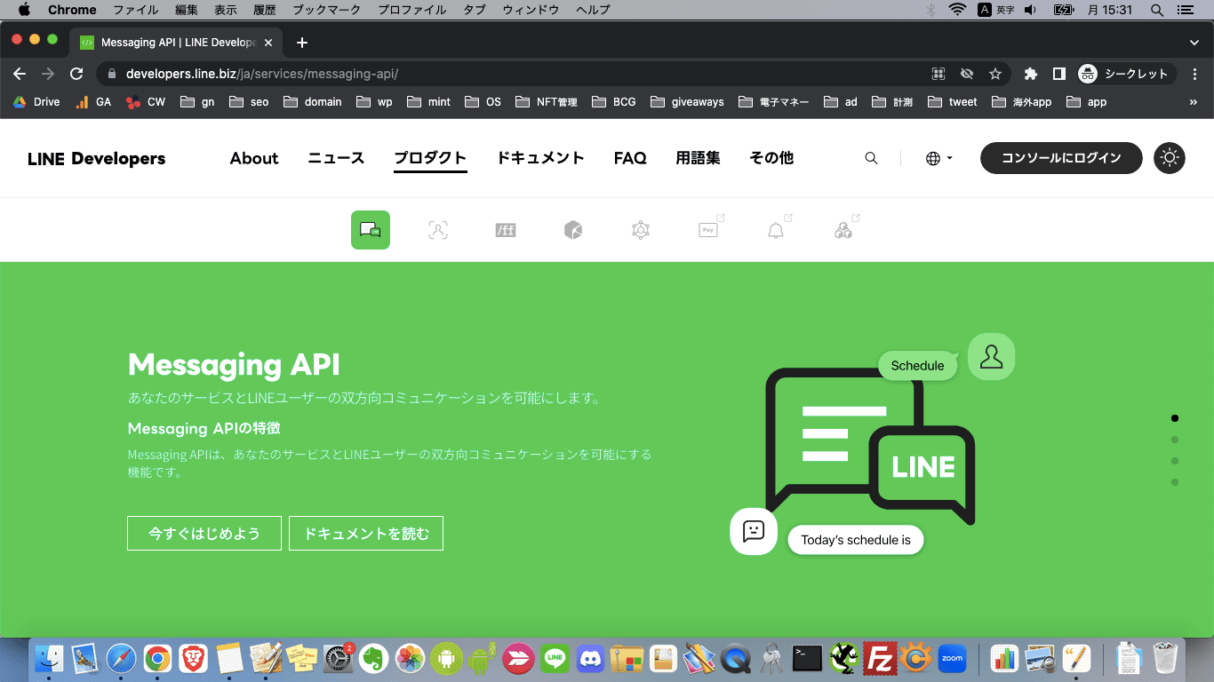1214x682 pixels.
Task: Open the ドキュメント navigation item
Action: pyautogui.click(x=540, y=158)
